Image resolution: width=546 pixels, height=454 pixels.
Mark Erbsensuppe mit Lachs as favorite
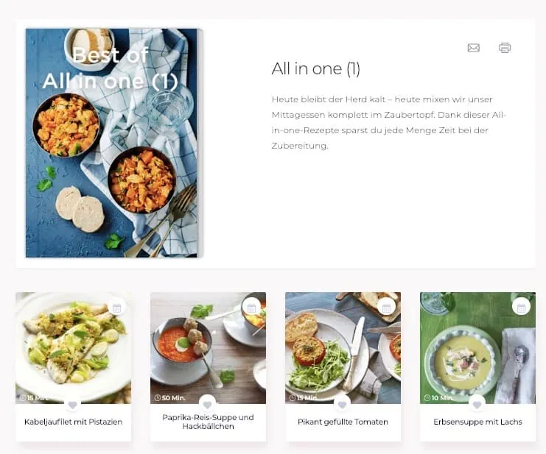477,405
